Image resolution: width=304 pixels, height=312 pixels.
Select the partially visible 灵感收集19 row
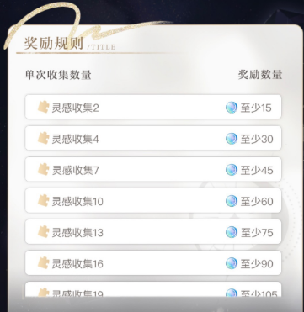[153, 289]
